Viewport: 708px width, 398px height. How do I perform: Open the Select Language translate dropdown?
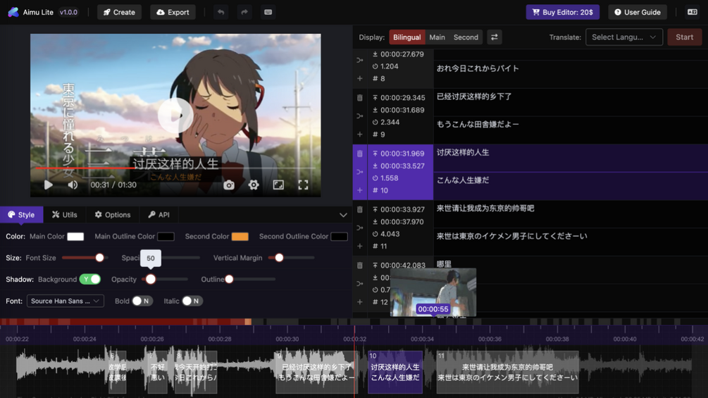[624, 37]
